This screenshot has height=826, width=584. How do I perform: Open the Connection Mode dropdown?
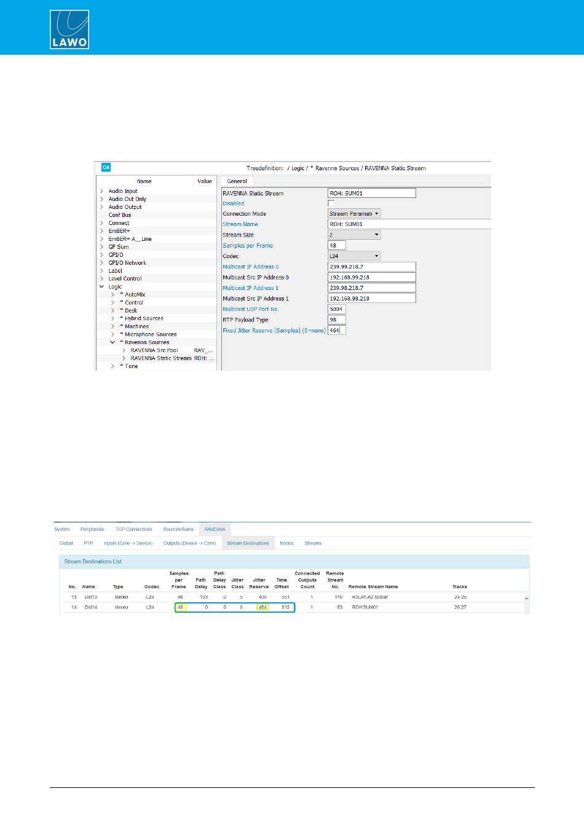tap(354, 214)
